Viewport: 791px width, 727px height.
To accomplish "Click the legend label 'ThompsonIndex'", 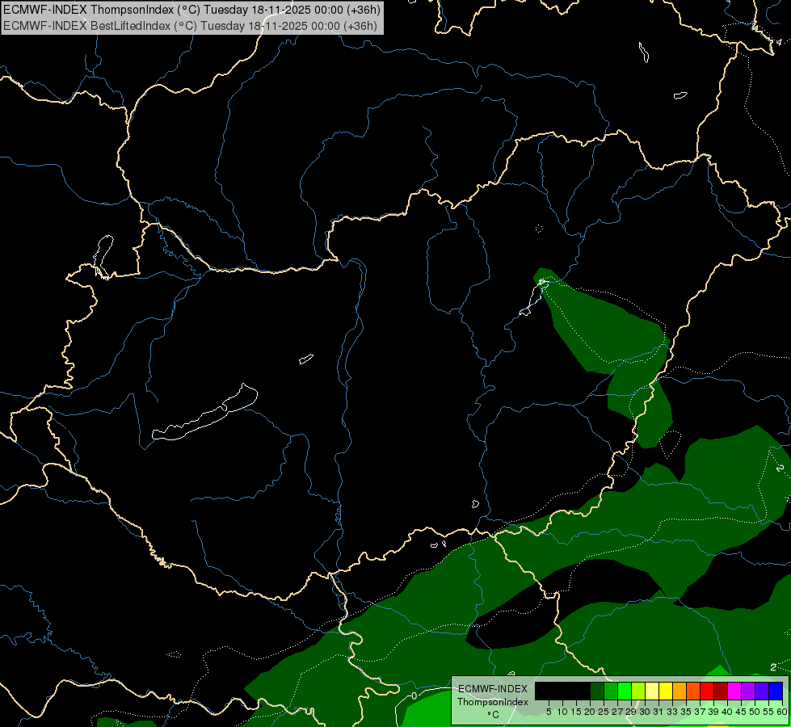I will (x=493, y=702).
